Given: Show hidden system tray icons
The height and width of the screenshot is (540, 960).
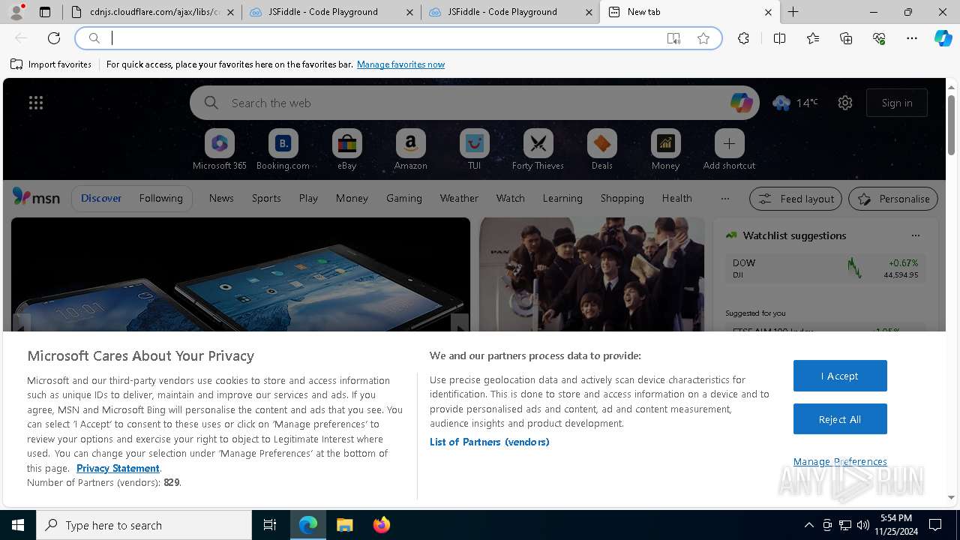Looking at the screenshot, I should (x=808, y=525).
